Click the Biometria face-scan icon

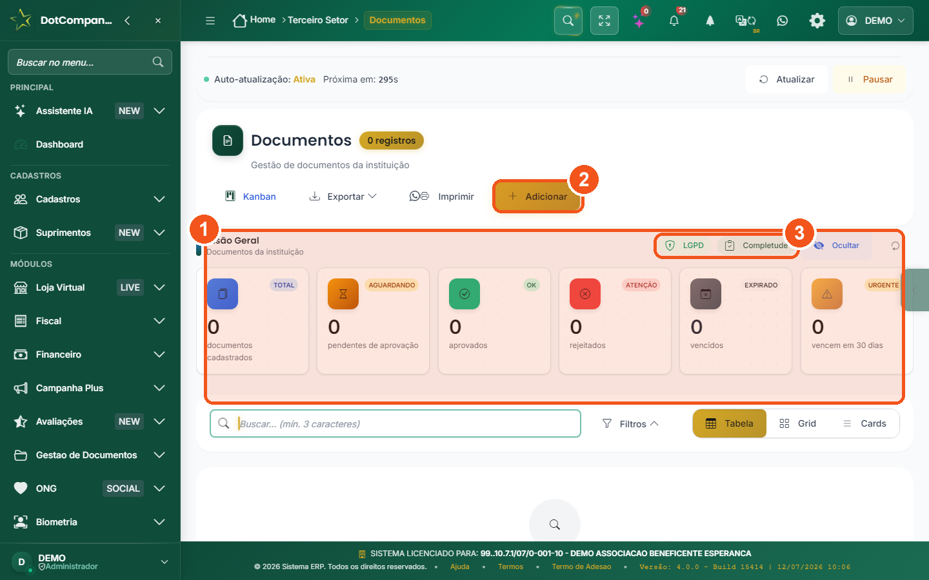[x=21, y=522]
